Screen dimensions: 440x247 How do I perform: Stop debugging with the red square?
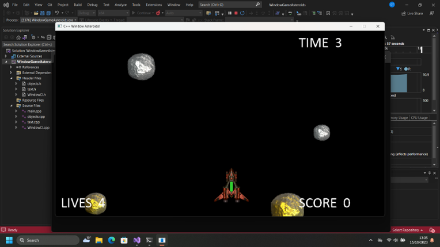coord(236,13)
